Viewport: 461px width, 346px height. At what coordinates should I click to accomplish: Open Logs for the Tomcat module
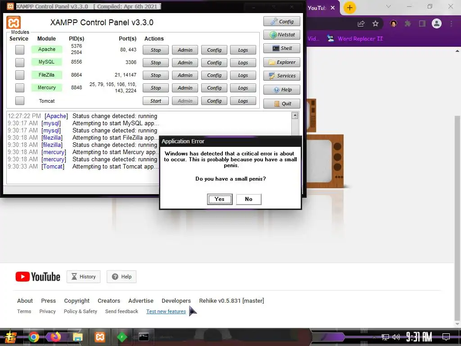pyautogui.click(x=243, y=101)
